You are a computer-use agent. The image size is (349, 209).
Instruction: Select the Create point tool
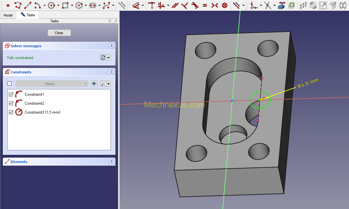(x=8, y=5)
